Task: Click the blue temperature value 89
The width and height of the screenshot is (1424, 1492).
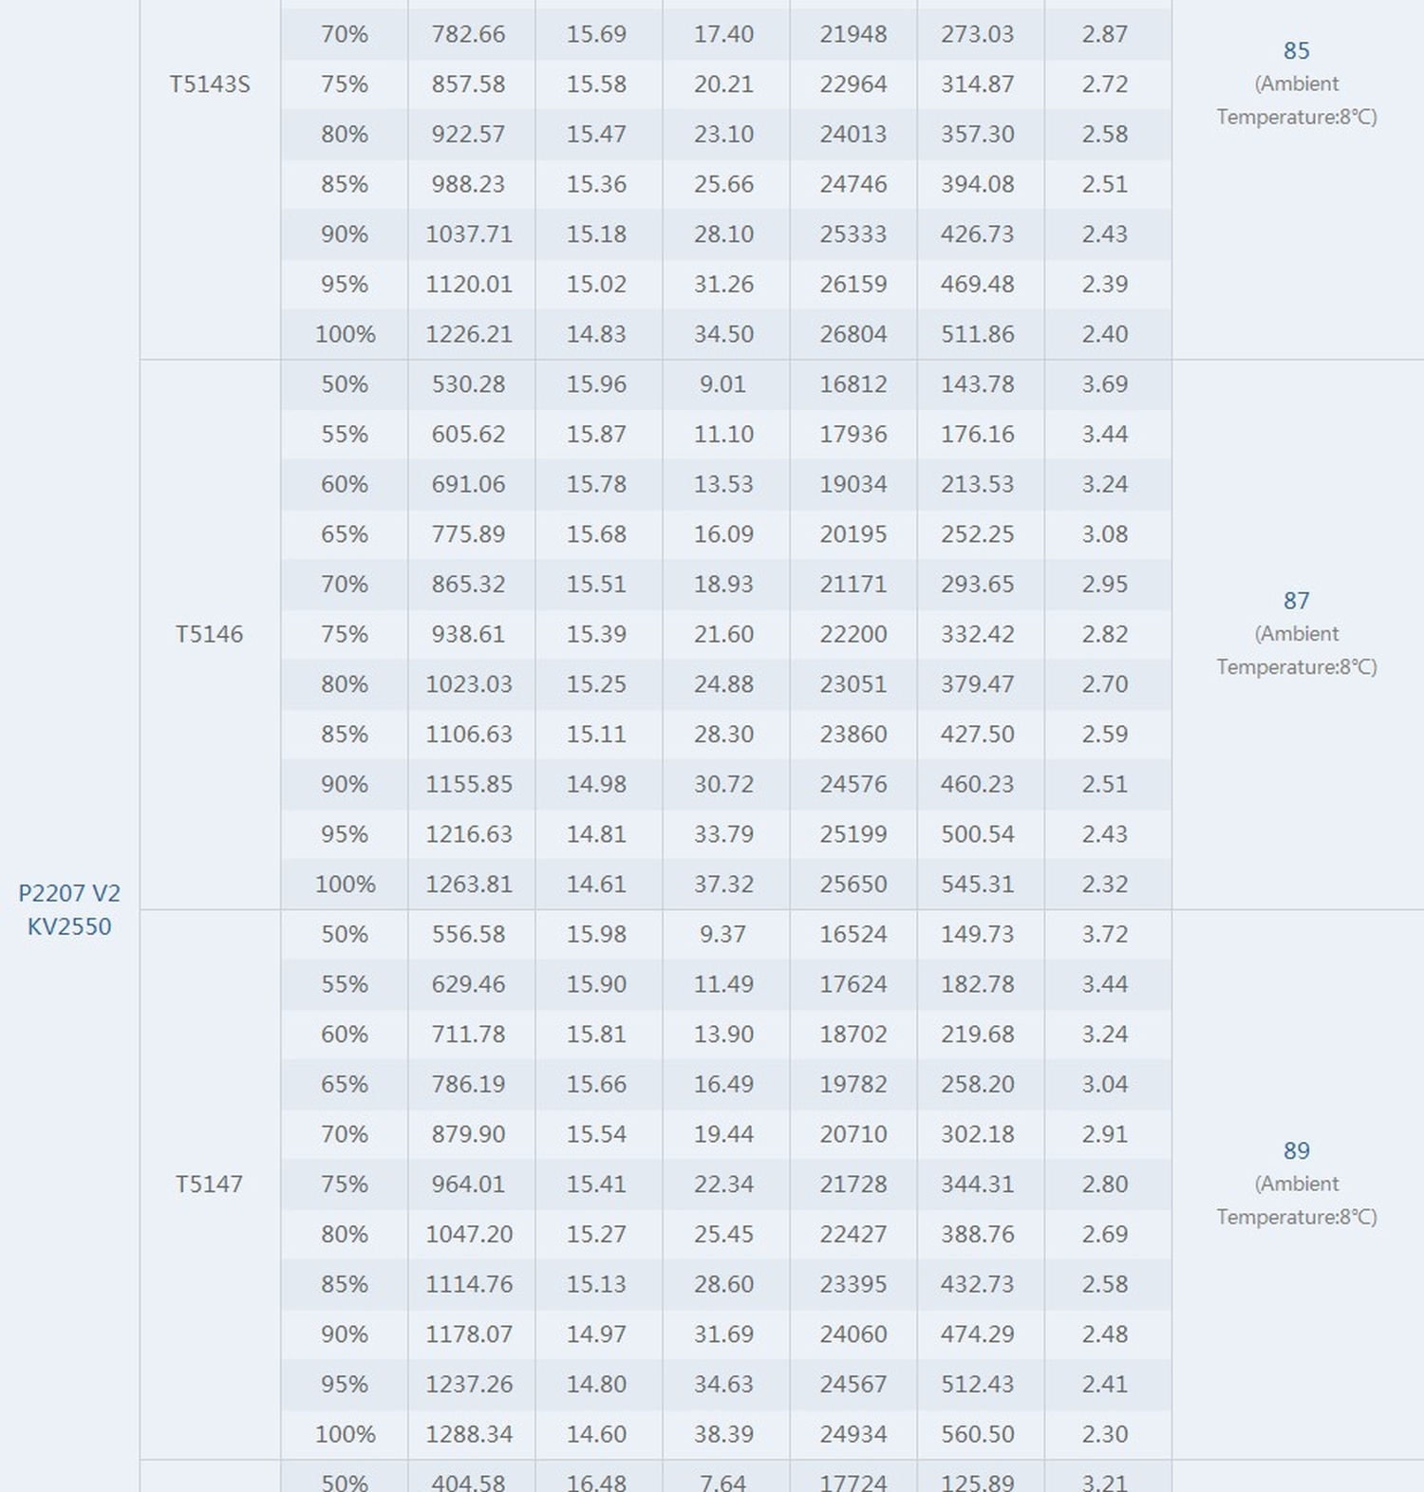Action: click(x=1296, y=1150)
